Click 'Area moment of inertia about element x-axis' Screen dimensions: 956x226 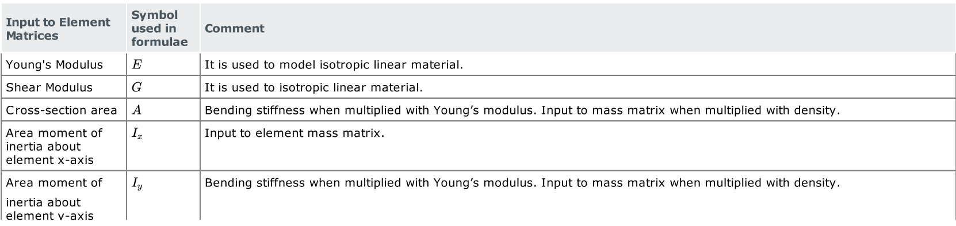tap(54, 146)
